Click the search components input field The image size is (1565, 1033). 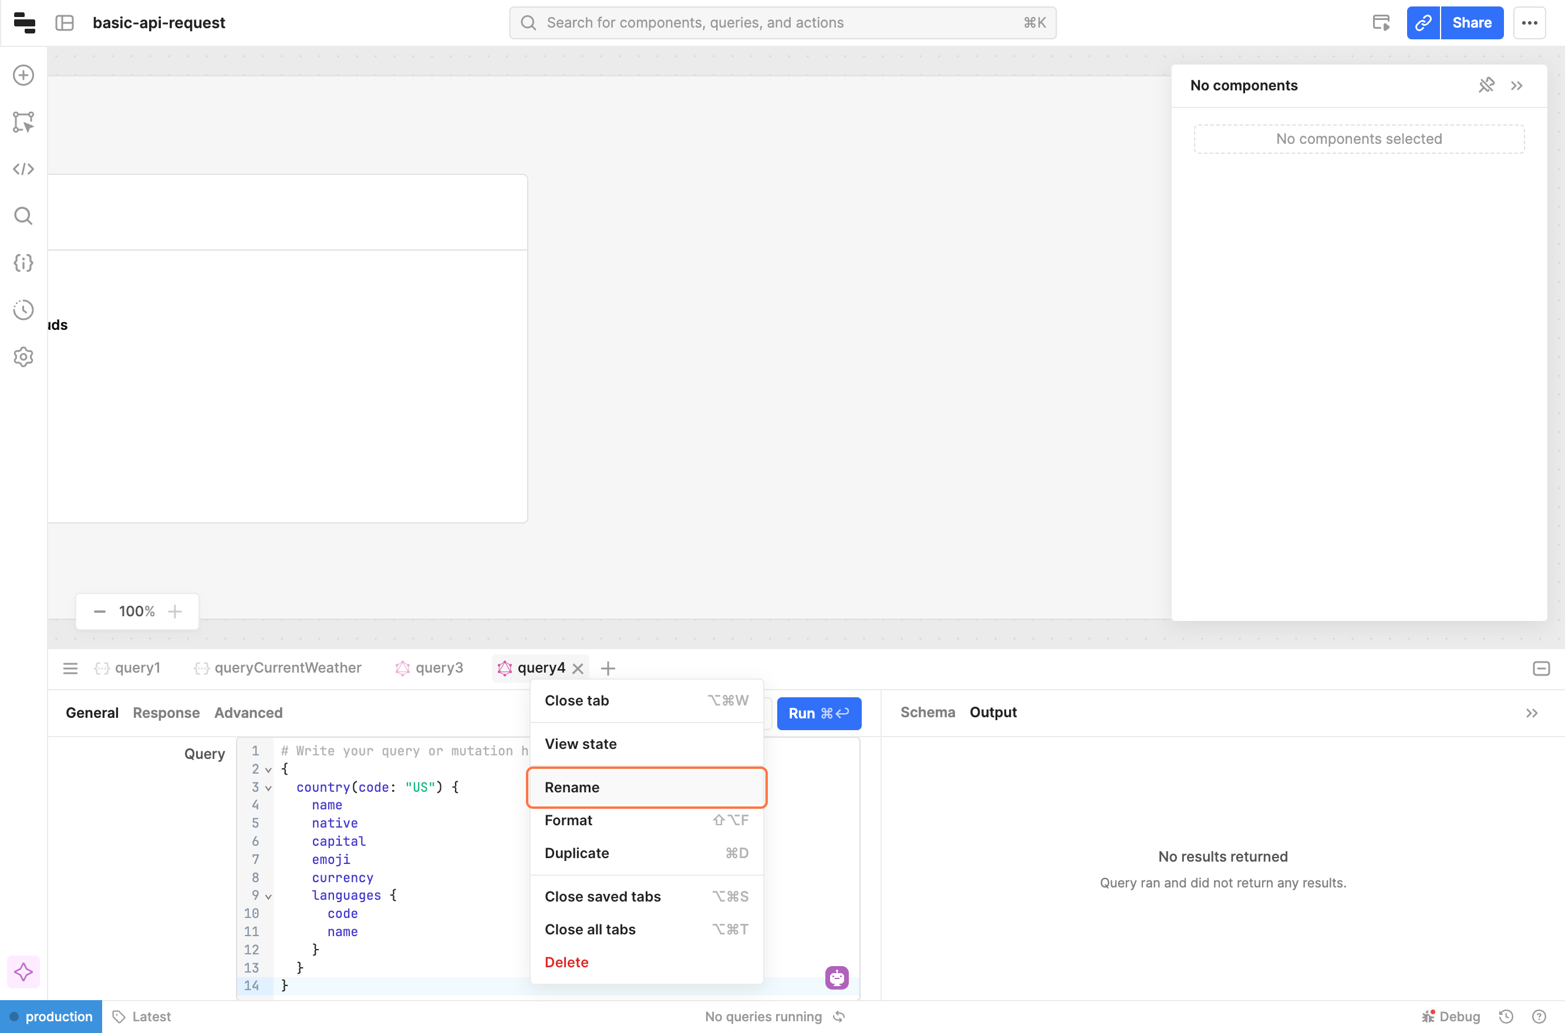(x=782, y=23)
